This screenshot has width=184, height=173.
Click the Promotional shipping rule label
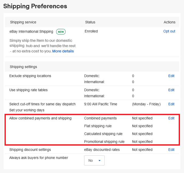(104, 142)
